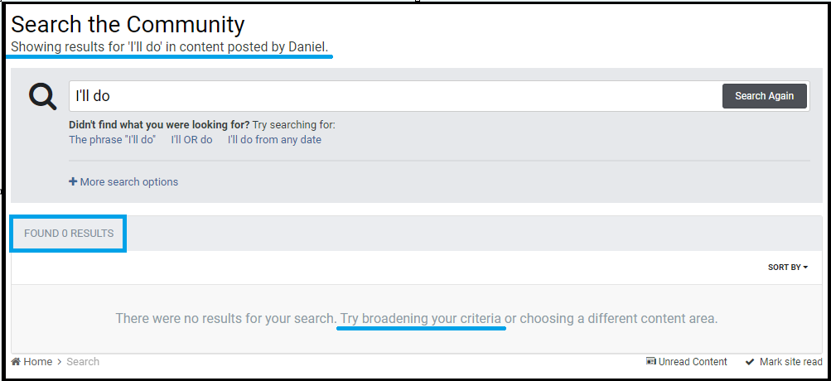Viewport: 831px width, 381px height.
Task: Go to Home in the breadcrumb
Action: [x=37, y=361]
